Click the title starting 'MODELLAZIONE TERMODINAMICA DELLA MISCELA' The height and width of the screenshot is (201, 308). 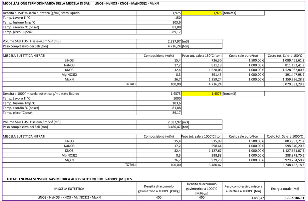[81, 4]
